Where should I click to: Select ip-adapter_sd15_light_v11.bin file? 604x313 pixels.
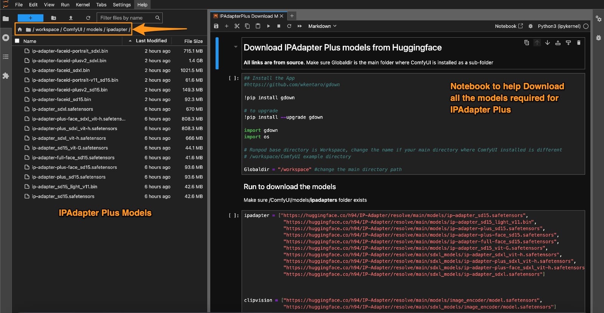pos(110,187)
